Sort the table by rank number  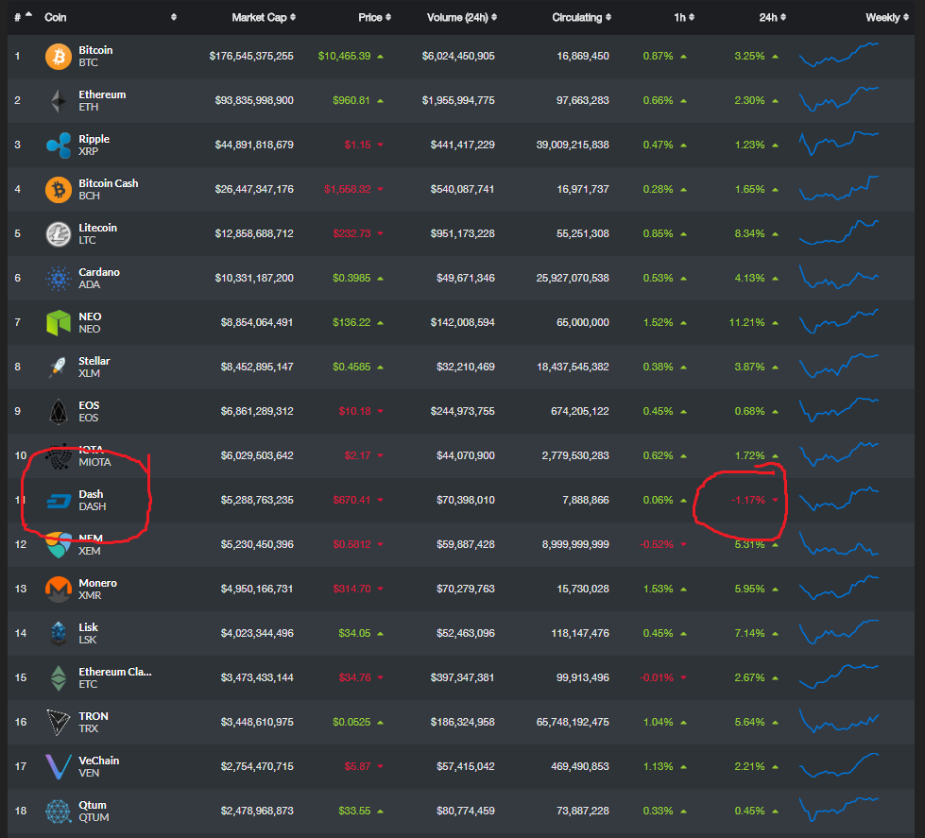(x=23, y=17)
